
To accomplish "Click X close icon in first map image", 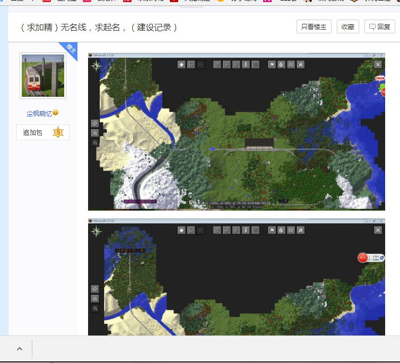I will (x=378, y=65).
